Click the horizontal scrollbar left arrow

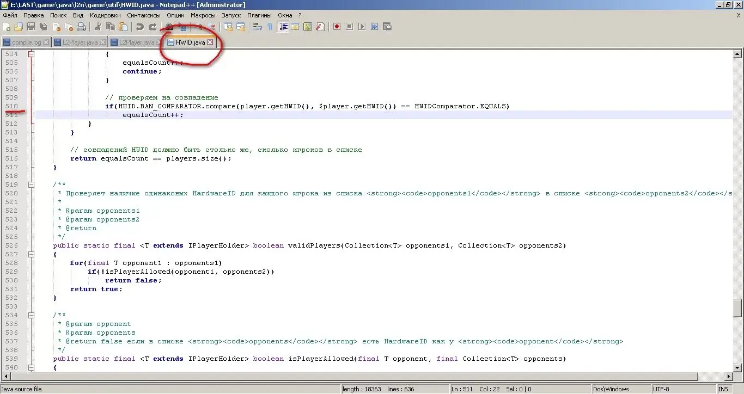pyautogui.click(x=7, y=377)
